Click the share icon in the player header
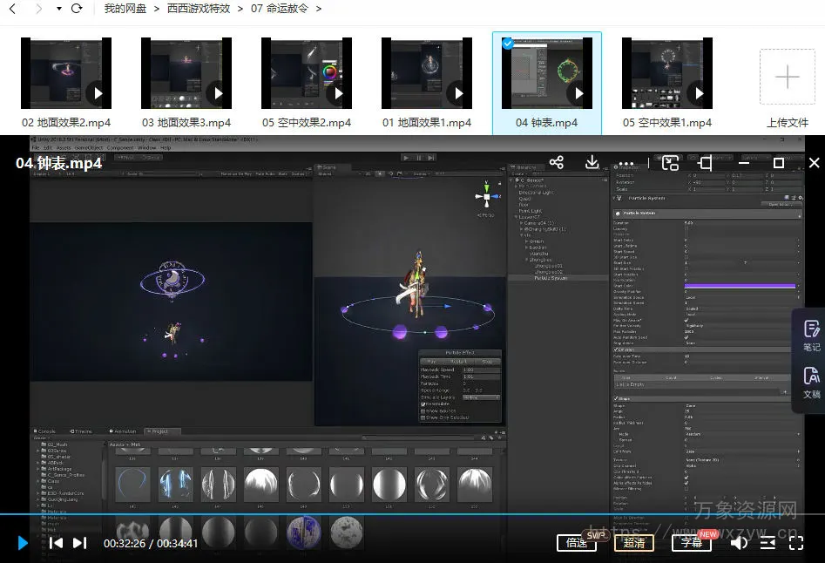The height and width of the screenshot is (563, 825). [557, 163]
